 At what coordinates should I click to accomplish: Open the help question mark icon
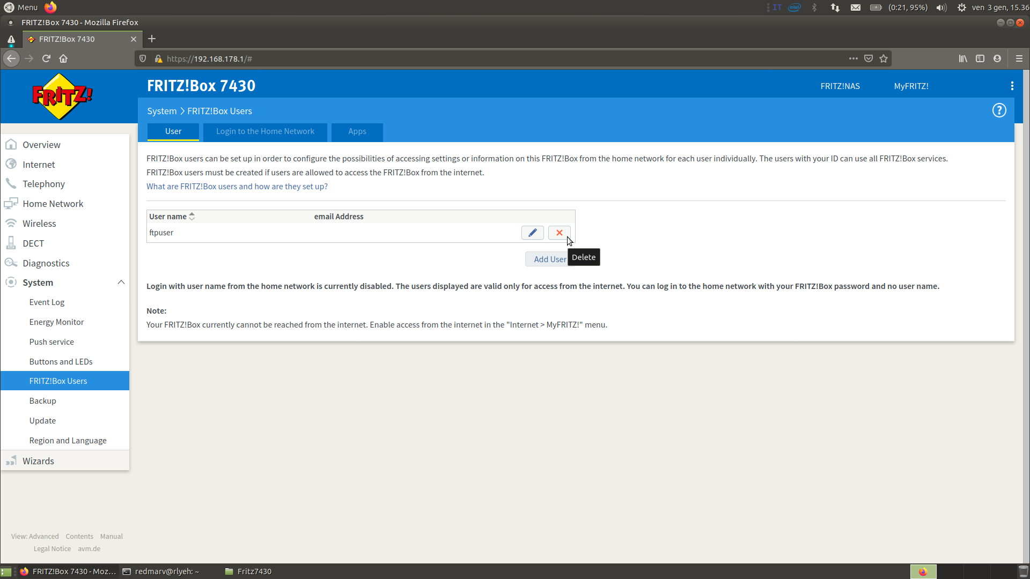pos(999,110)
